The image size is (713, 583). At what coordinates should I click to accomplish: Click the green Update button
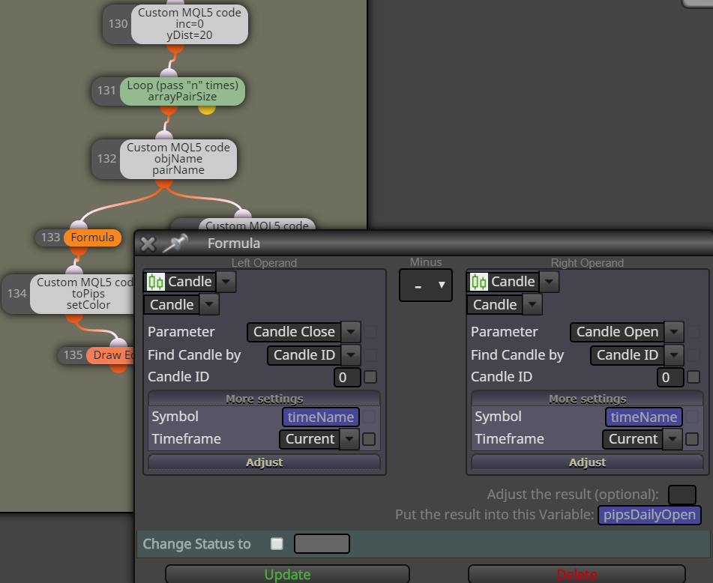click(x=287, y=574)
